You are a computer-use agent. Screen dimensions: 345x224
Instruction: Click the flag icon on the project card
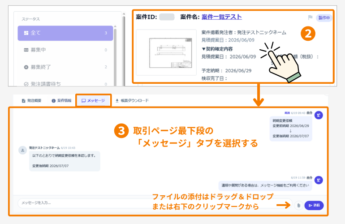(310, 17)
